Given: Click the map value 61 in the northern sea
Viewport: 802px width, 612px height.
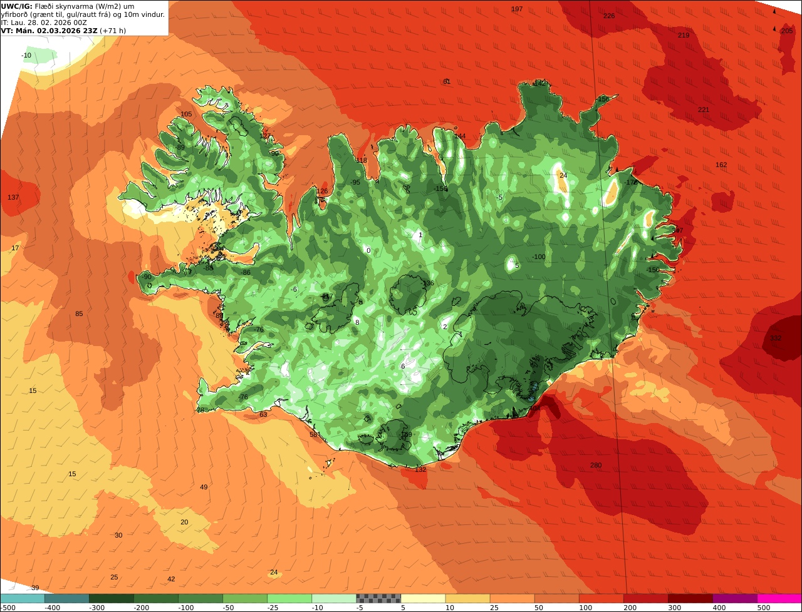Looking at the screenshot, I should tap(447, 81).
